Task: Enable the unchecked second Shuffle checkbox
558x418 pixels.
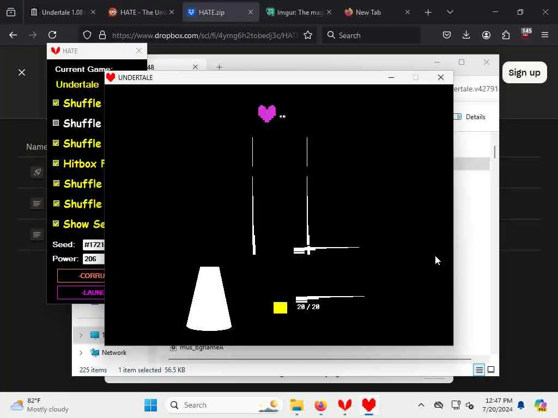Action: point(56,123)
